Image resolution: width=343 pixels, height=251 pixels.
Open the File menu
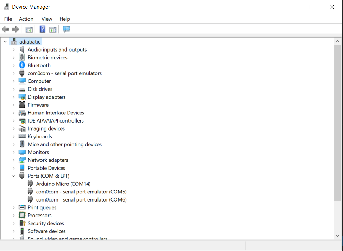8,19
